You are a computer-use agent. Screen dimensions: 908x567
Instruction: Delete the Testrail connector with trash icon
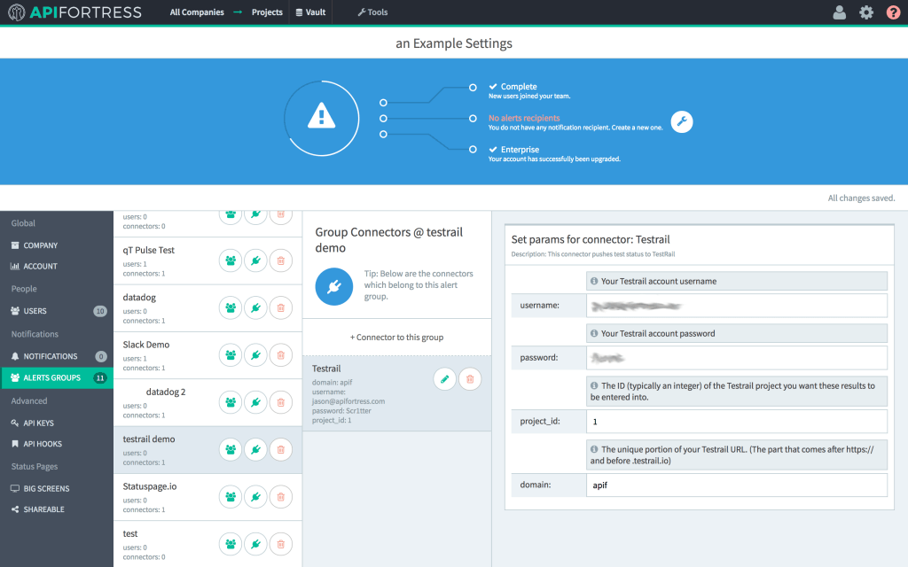pyautogui.click(x=470, y=379)
